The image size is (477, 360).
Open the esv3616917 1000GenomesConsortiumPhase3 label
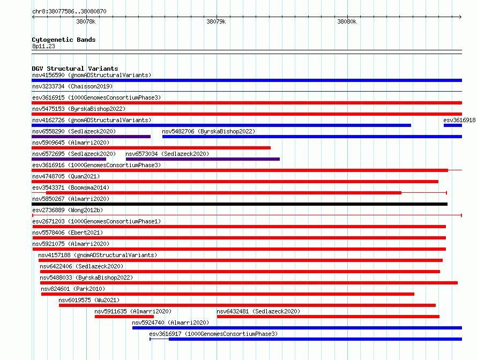click(x=213, y=334)
